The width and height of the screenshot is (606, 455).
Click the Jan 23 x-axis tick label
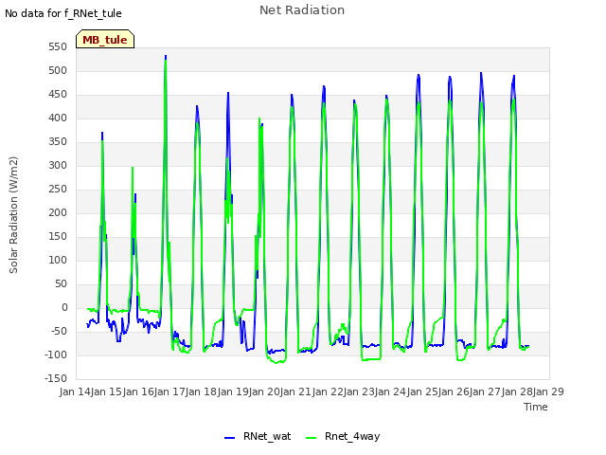click(359, 391)
